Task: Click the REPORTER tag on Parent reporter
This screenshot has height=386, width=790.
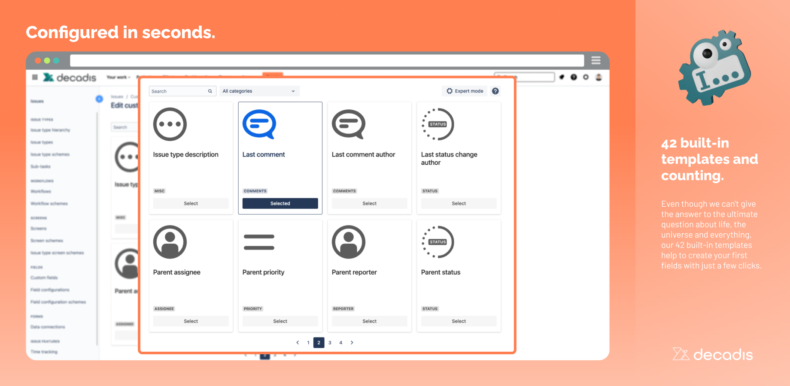Action: [343, 309]
